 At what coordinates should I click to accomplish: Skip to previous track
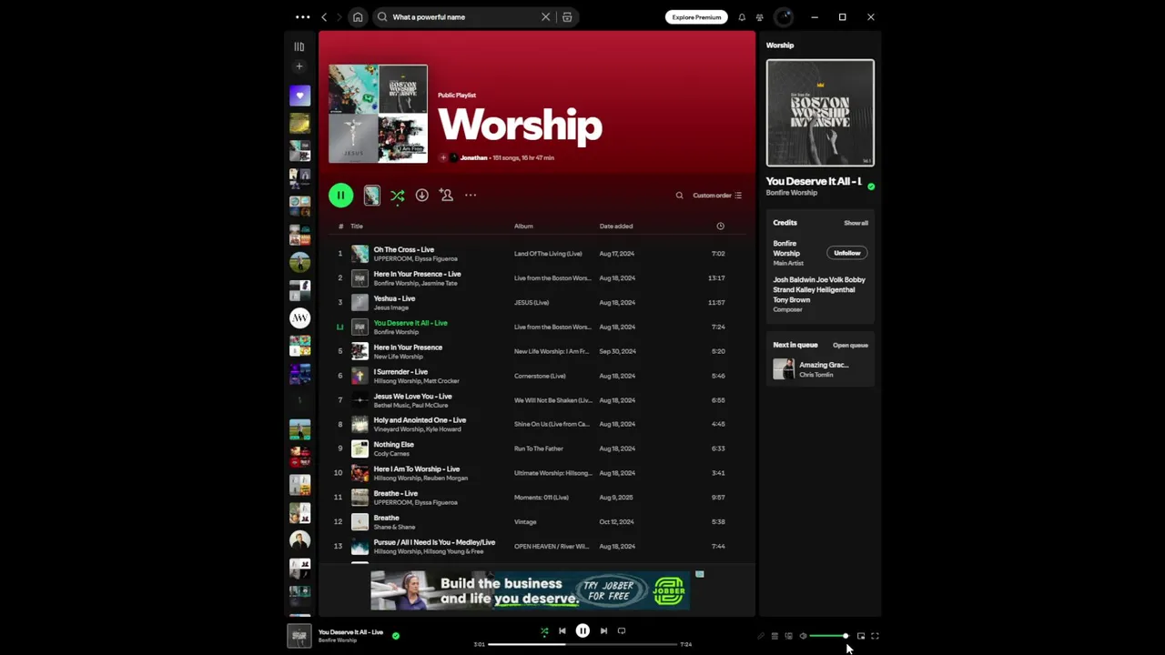562,630
